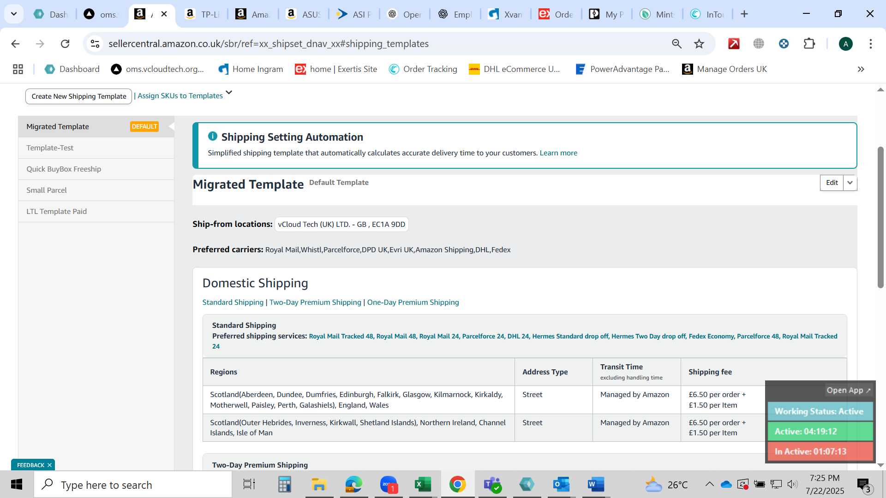Open Zoom from the taskbar
The height and width of the screenshot is (498, 886).
coord(389,485)
